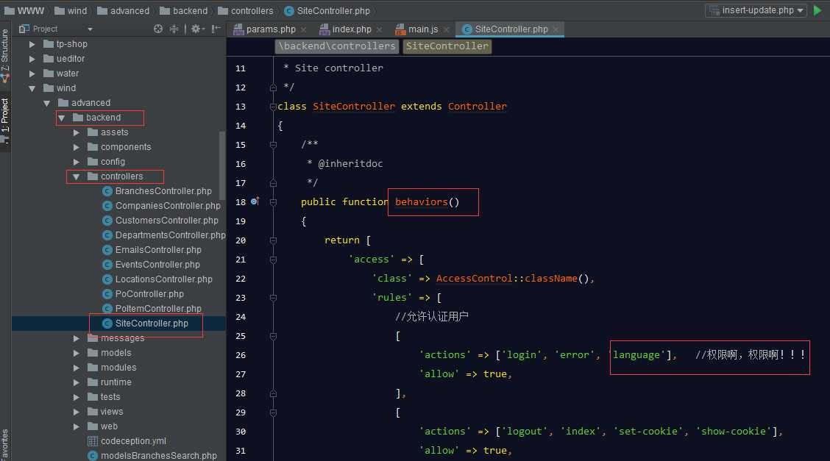This screenshot has height=461, width=830.
Task: Open PoItemController.php in project tree
Action: (152, 309)
